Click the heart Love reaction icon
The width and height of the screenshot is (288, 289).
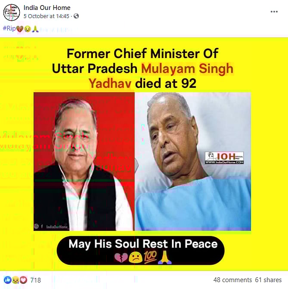click(x=23, y=280)
